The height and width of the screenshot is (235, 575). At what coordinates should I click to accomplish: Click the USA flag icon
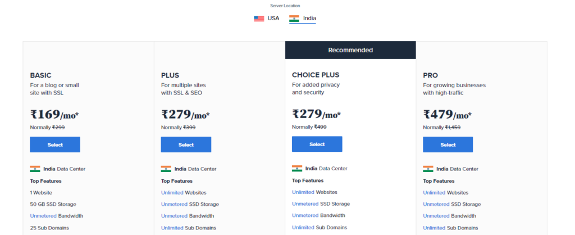(259, 19)
